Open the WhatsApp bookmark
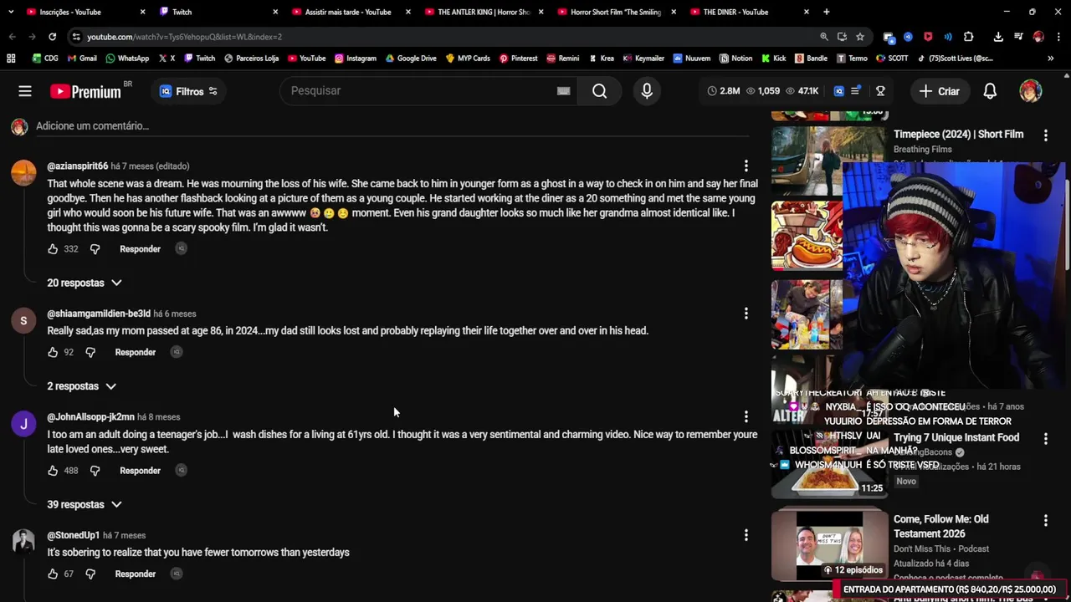The height and width of the screenshot is (602, 1071). (127, 59)
